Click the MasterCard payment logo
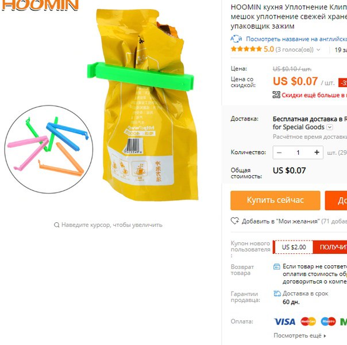 pyautogui.click(x=308, y=322)
